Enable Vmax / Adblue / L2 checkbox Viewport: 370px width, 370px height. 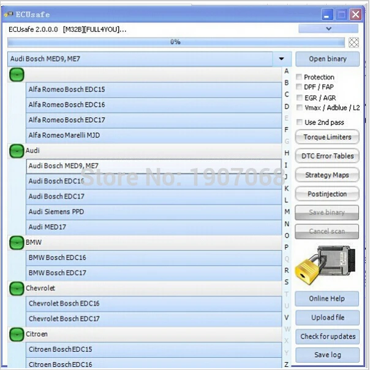[299, 107]
